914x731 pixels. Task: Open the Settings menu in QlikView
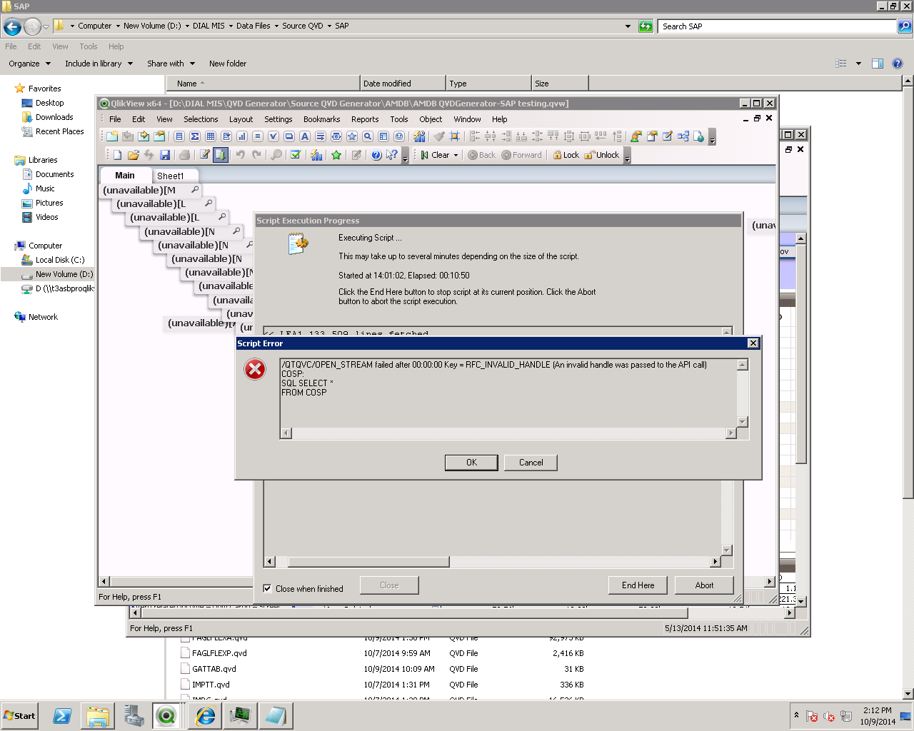(x=278, y=119)
